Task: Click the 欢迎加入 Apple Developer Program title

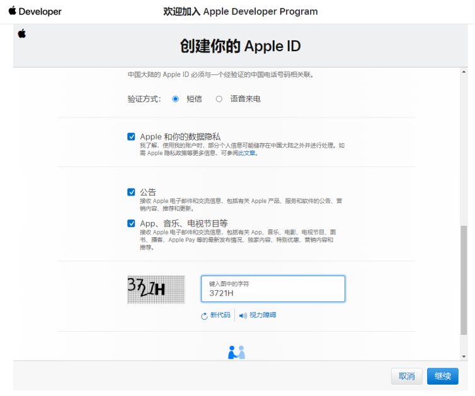Action: coord(241,11)
